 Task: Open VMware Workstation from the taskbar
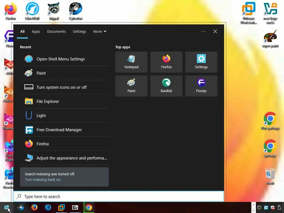(x=61, y=207)
